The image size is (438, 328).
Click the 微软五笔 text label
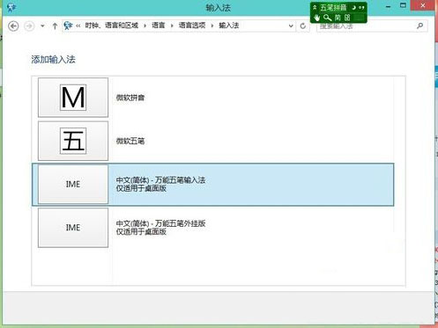[x=130, y=141]
